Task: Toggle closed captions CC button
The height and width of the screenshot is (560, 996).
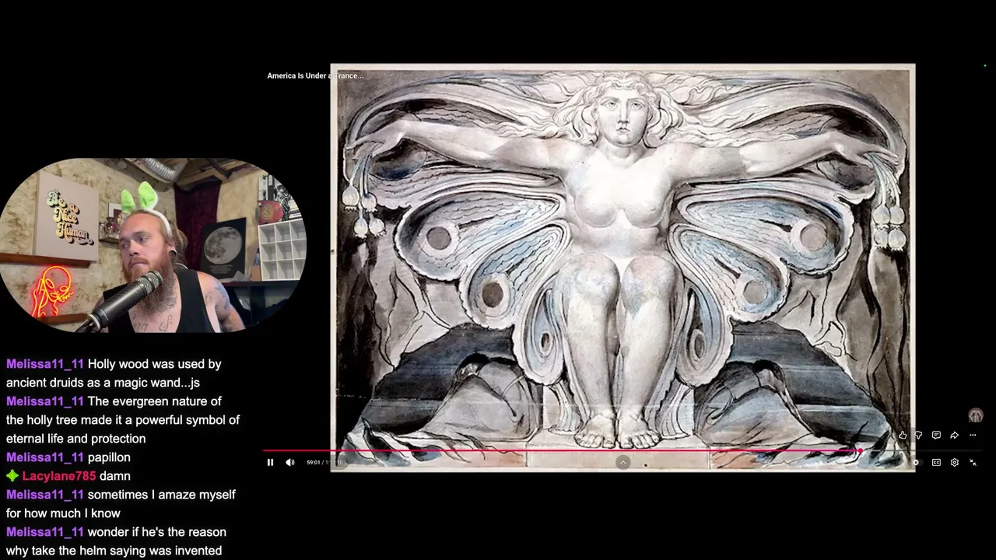Action: 936,462
